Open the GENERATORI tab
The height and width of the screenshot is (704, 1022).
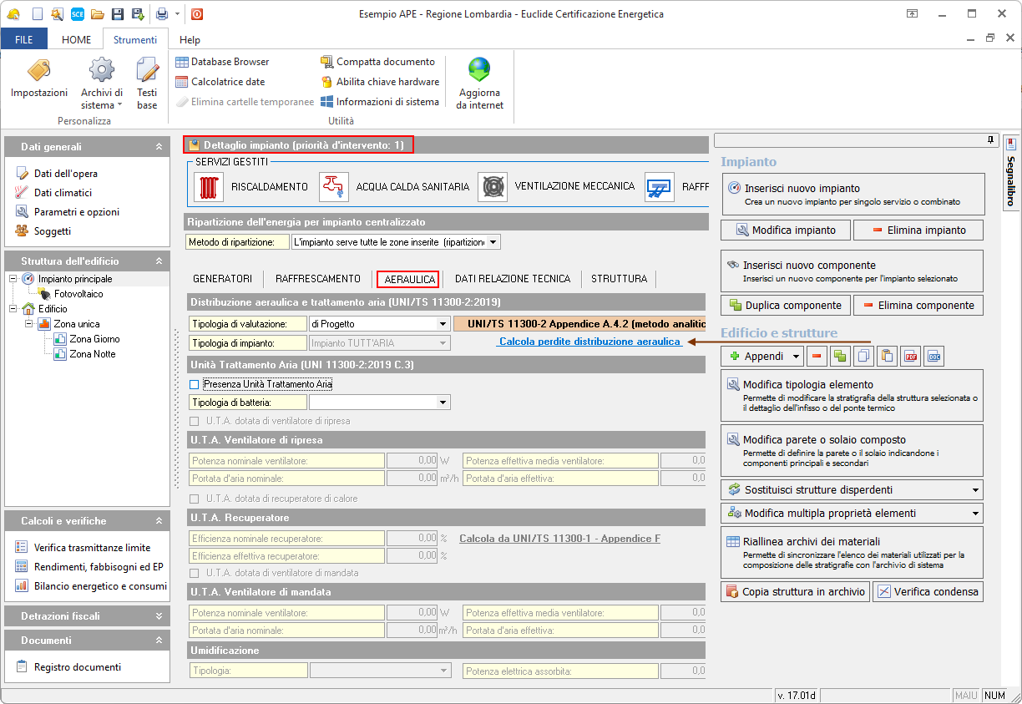pos(222,279)
